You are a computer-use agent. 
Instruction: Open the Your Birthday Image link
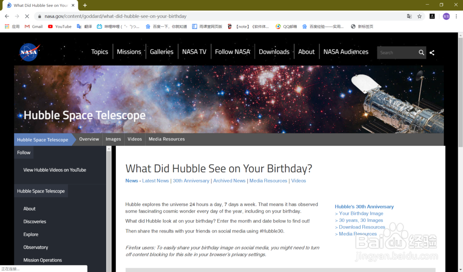coord(361,214)
